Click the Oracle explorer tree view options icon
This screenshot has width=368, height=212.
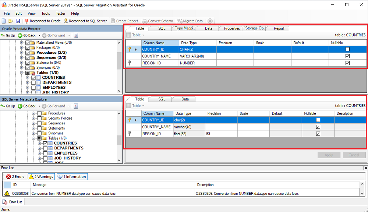76,35
